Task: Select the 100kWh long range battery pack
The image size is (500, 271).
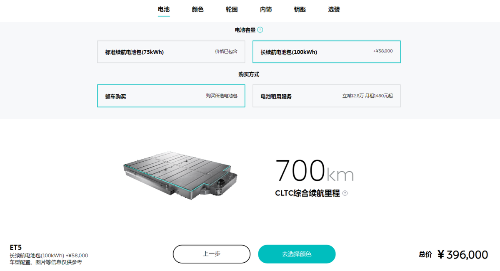Action: 327,52
